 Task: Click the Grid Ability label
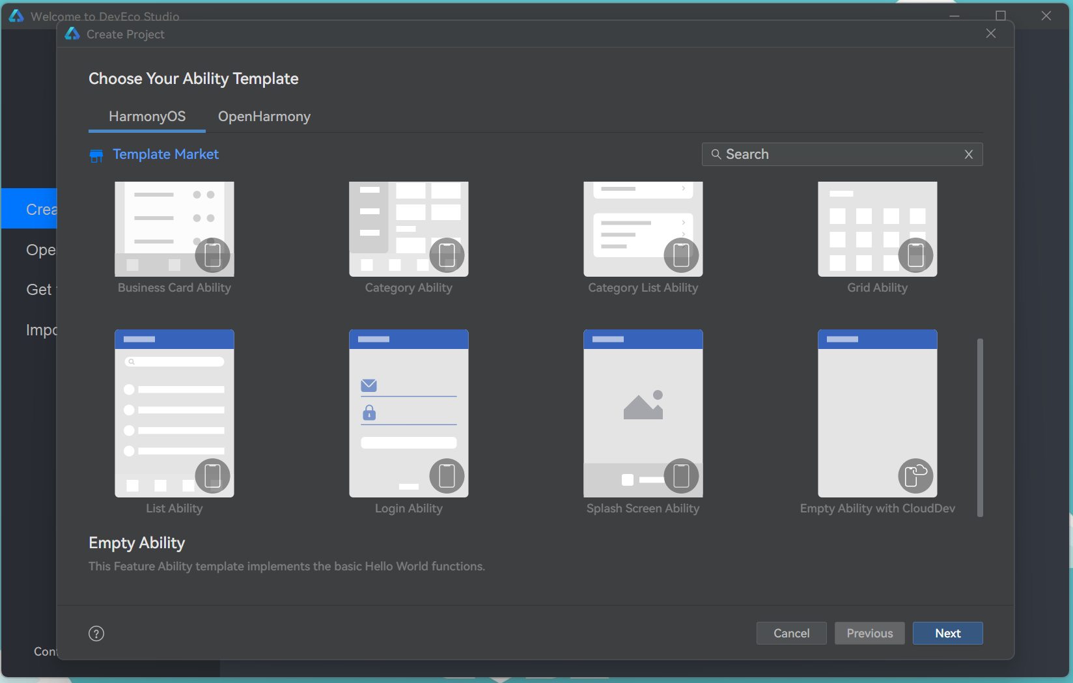click(878, 288)
